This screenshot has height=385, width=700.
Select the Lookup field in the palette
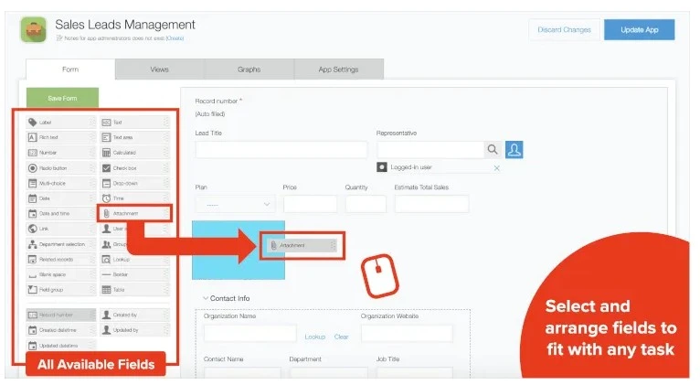click(x=135, y=260)
